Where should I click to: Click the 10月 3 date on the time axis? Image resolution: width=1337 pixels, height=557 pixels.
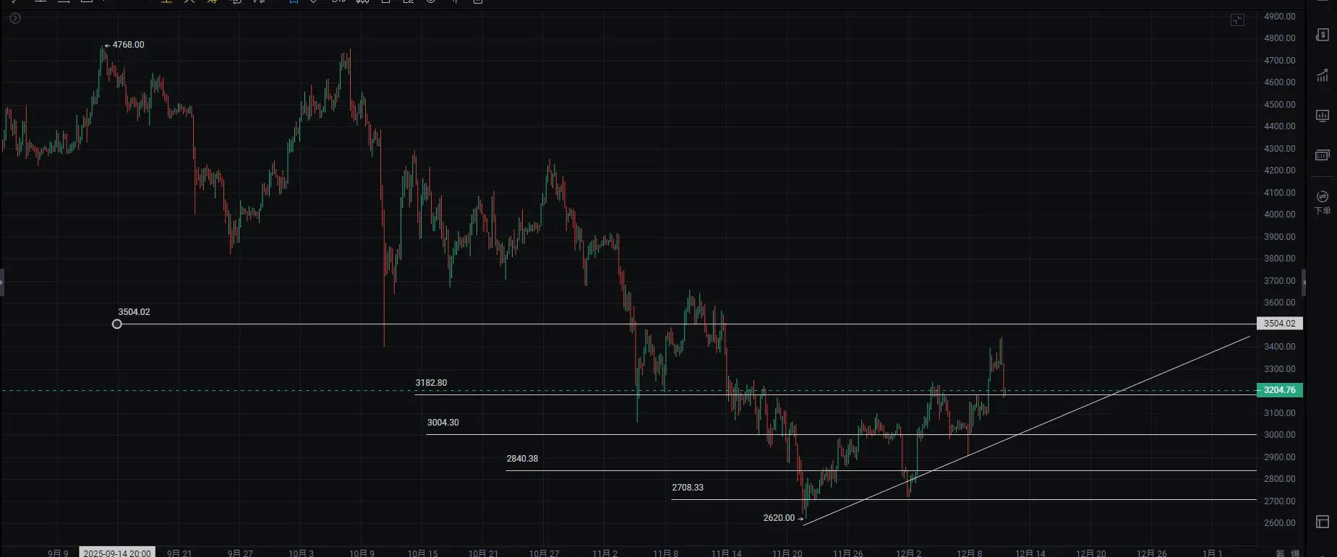(x=301, y=553)
